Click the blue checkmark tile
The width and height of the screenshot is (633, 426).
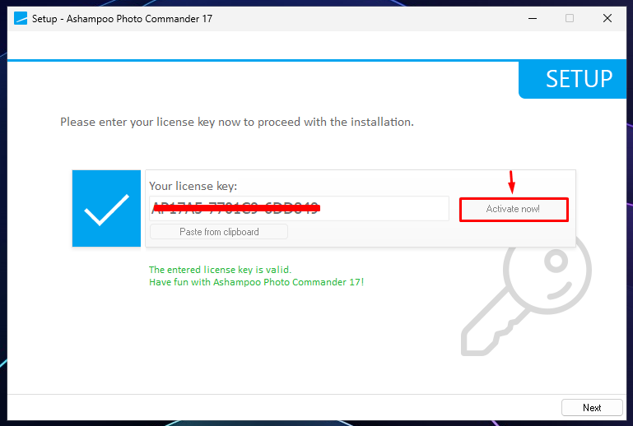(106, 208)
